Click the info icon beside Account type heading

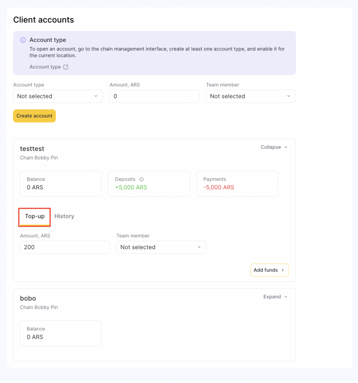(x=23, y=40)
